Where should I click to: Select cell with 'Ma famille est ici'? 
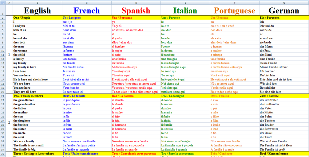click(87, 67)
